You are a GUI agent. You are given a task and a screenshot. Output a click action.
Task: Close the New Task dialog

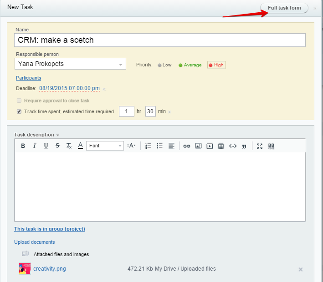tap(315, 9)
